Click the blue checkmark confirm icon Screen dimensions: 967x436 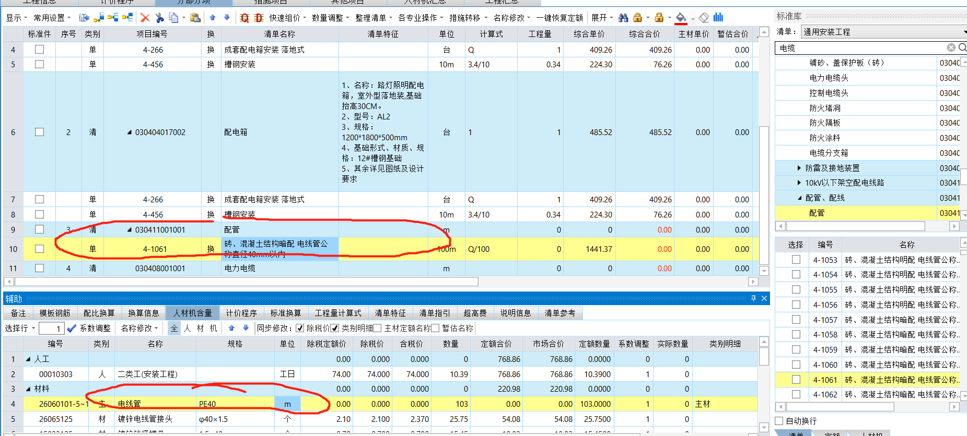72,328
